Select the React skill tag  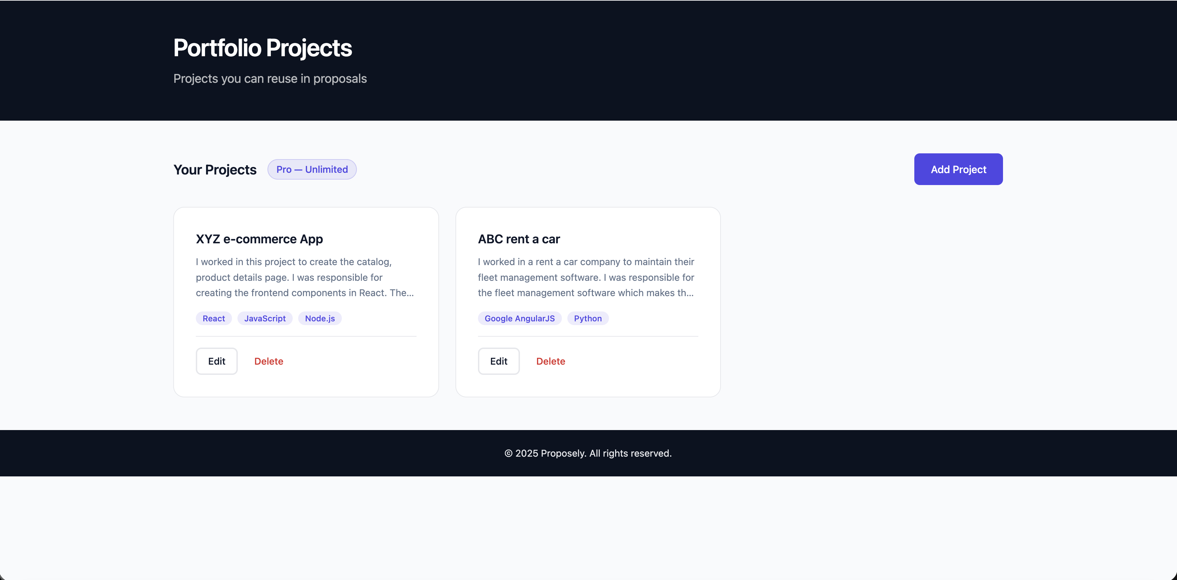pos(214,319)
